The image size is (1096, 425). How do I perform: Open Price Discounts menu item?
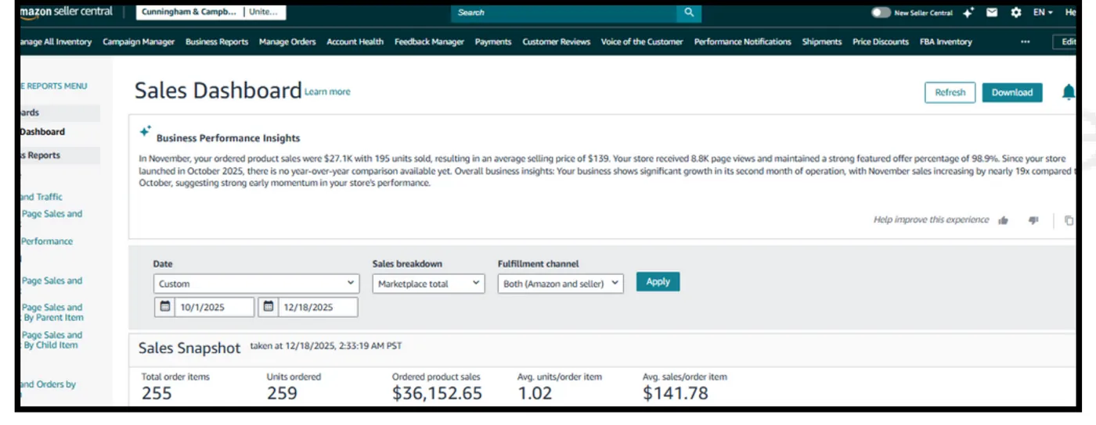point(881,42)
